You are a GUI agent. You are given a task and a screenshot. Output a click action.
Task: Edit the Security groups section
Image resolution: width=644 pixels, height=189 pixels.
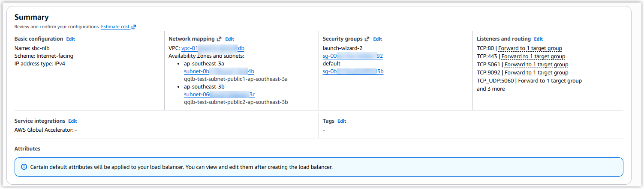(377, 39)
